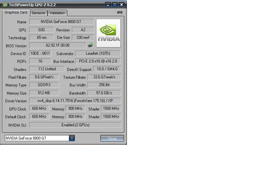Click Default Clock row Memory 900 MHz field

(x=75, y=117)
